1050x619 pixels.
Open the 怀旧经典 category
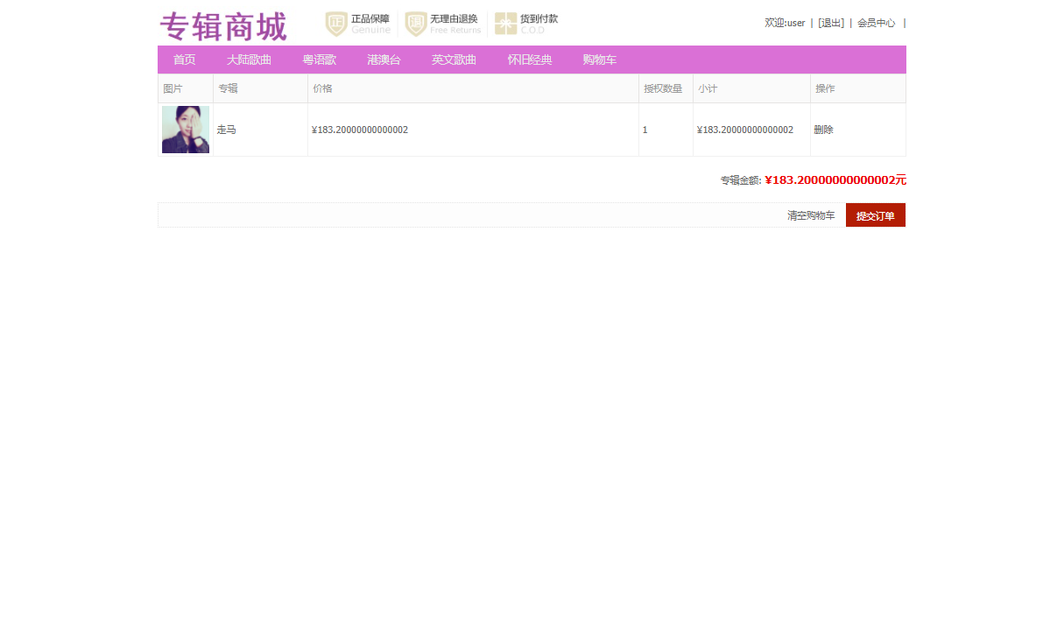click(x=528, y=60)
